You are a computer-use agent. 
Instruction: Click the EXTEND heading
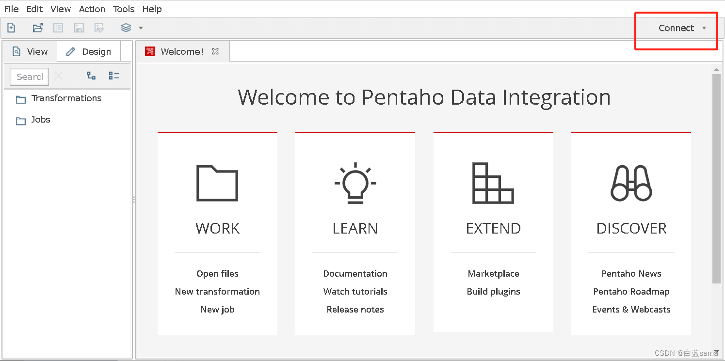coord(493,228)
